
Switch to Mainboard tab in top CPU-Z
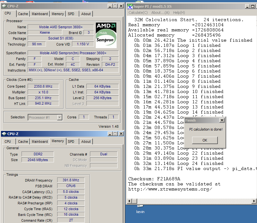(x=40, y=14)
